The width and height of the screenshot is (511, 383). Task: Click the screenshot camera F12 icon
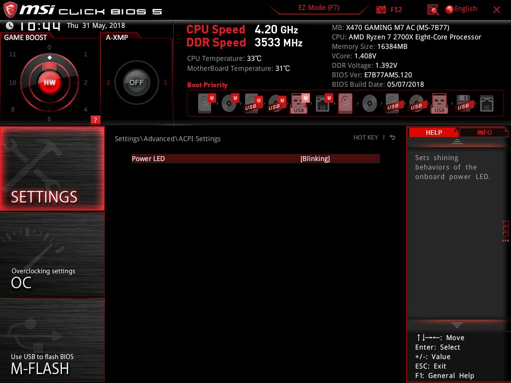tap(381, 9)
